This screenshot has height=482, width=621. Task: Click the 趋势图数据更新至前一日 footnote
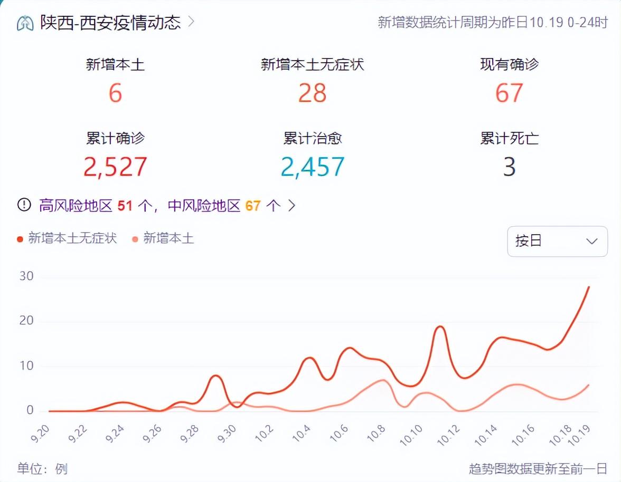coord(538,469)
